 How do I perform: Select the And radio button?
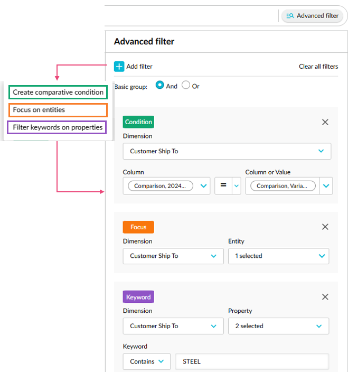click(160, 86)
